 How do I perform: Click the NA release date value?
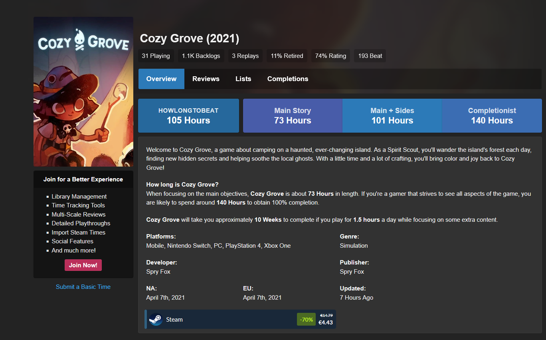click(x=166, y=298)
